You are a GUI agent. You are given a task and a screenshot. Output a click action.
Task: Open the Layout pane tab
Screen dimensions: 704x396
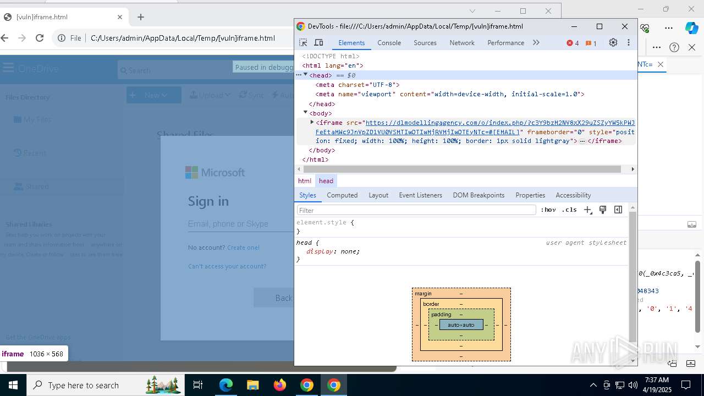click(x=378, y=195)
